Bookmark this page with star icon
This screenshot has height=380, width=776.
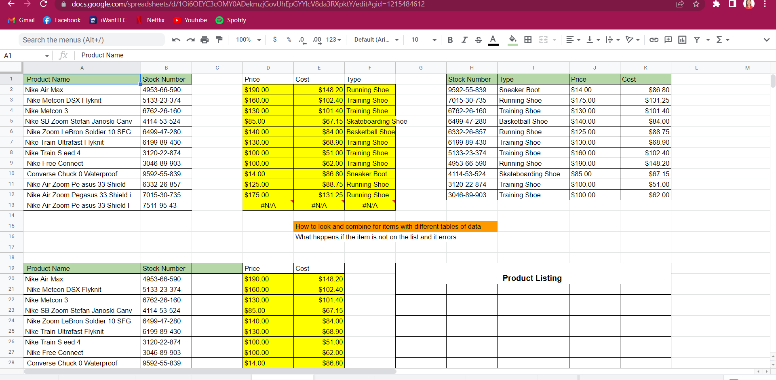[696, 4]
